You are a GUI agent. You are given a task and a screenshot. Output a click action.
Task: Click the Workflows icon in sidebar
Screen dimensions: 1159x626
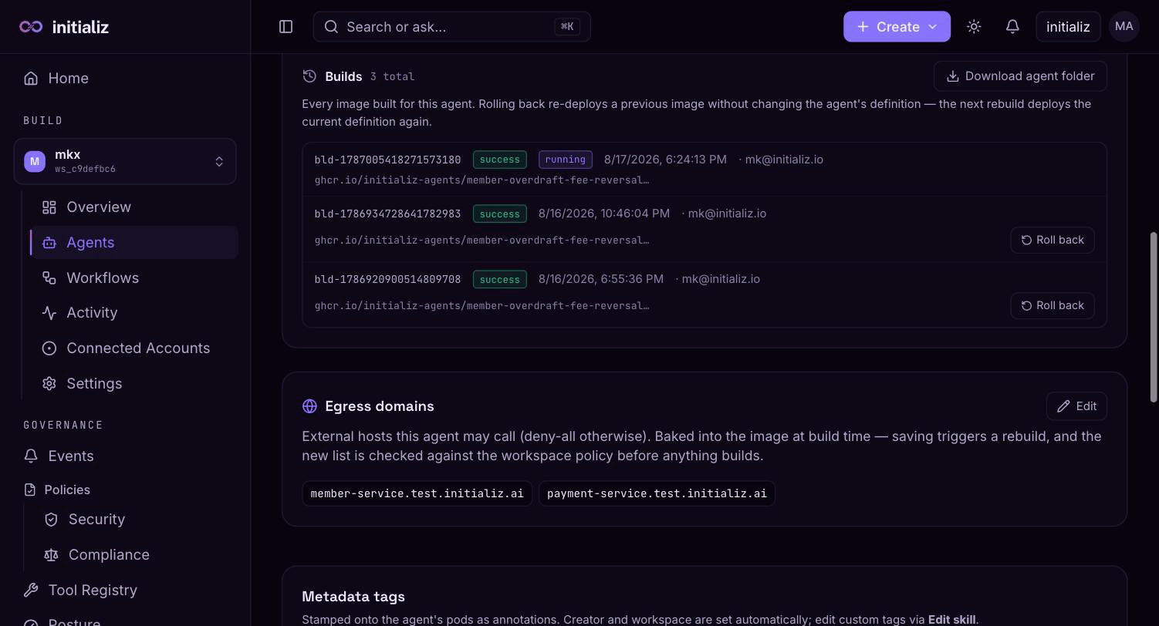(49, 278)
